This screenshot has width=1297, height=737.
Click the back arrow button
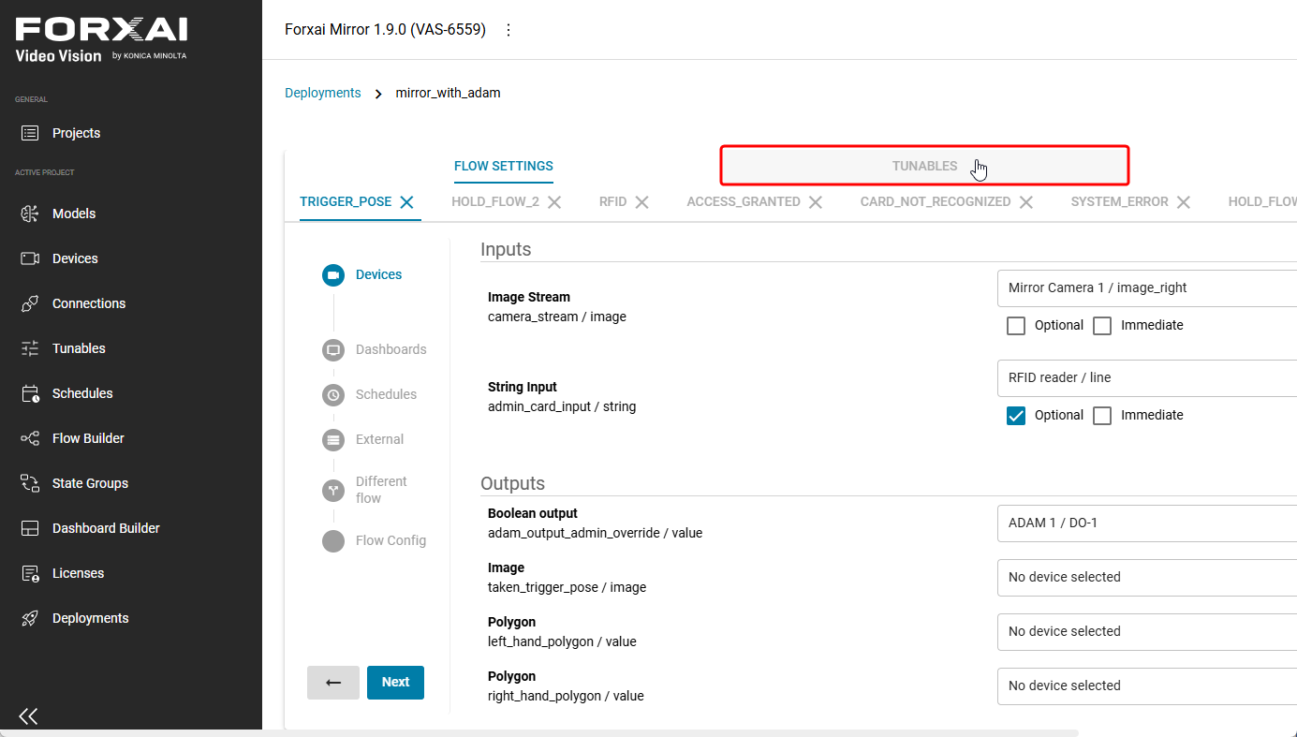click(333, 683)
